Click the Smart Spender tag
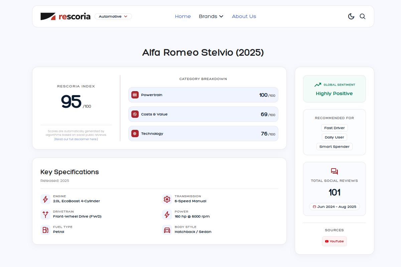 (x=335, y=147)
